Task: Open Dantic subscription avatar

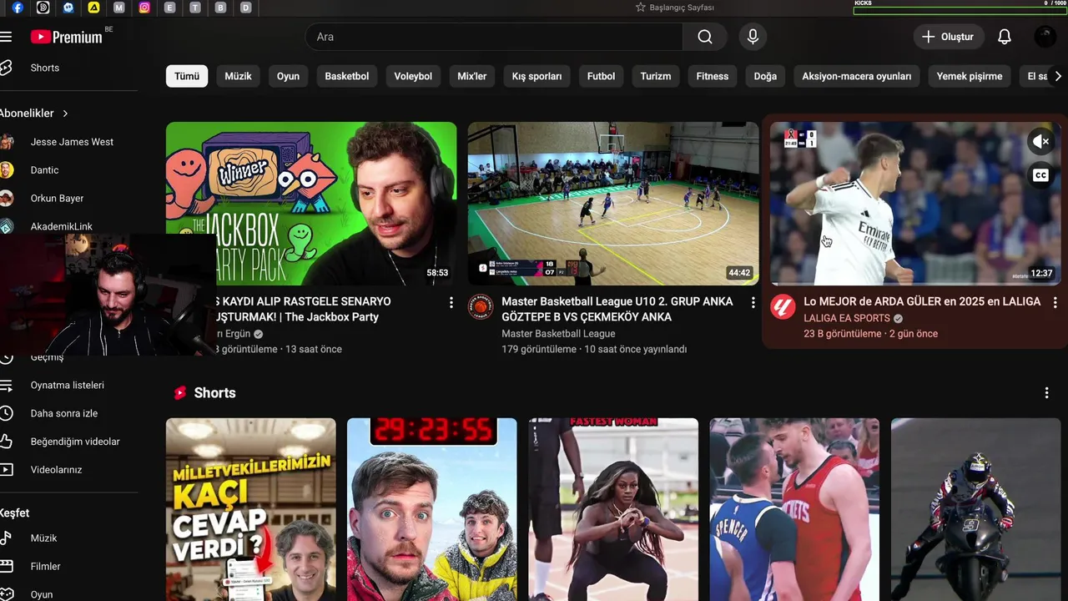Action: click(7, 170)
